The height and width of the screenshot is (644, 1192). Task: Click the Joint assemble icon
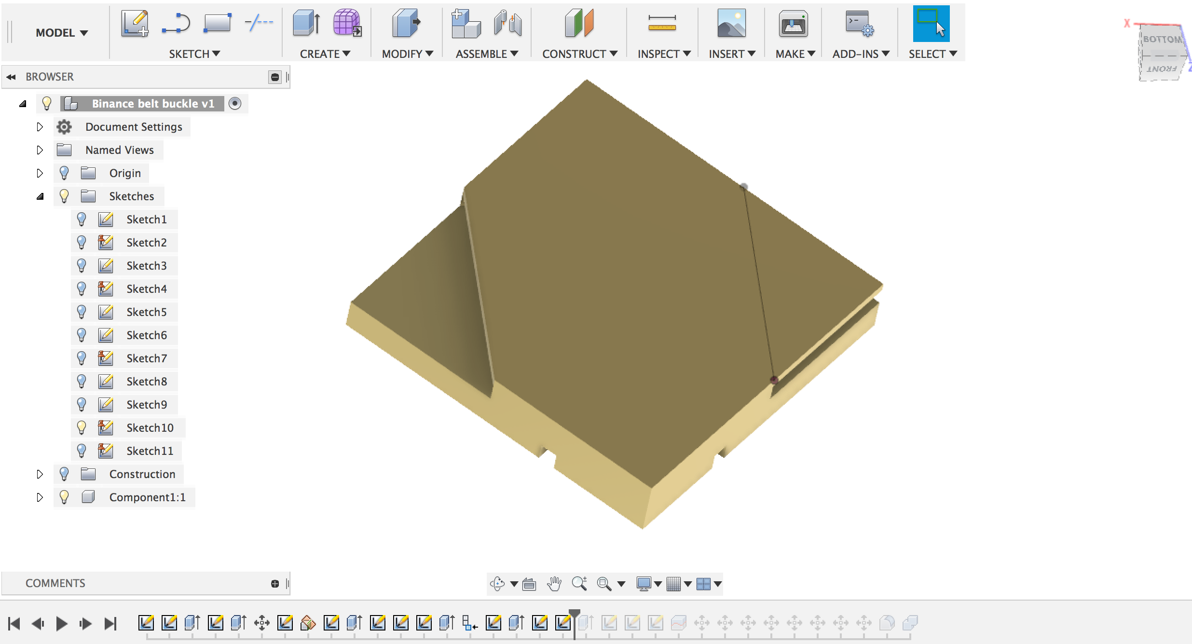pos(507,24)
